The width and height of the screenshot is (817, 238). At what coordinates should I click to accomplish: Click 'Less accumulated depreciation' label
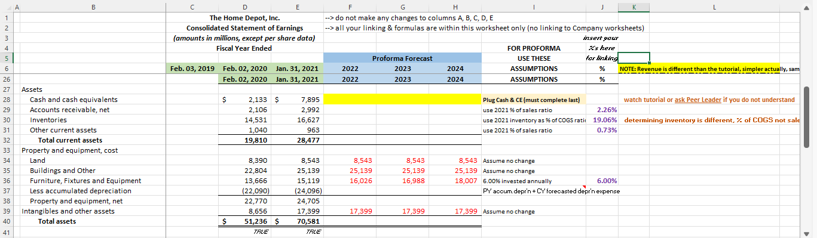[80, 191]
